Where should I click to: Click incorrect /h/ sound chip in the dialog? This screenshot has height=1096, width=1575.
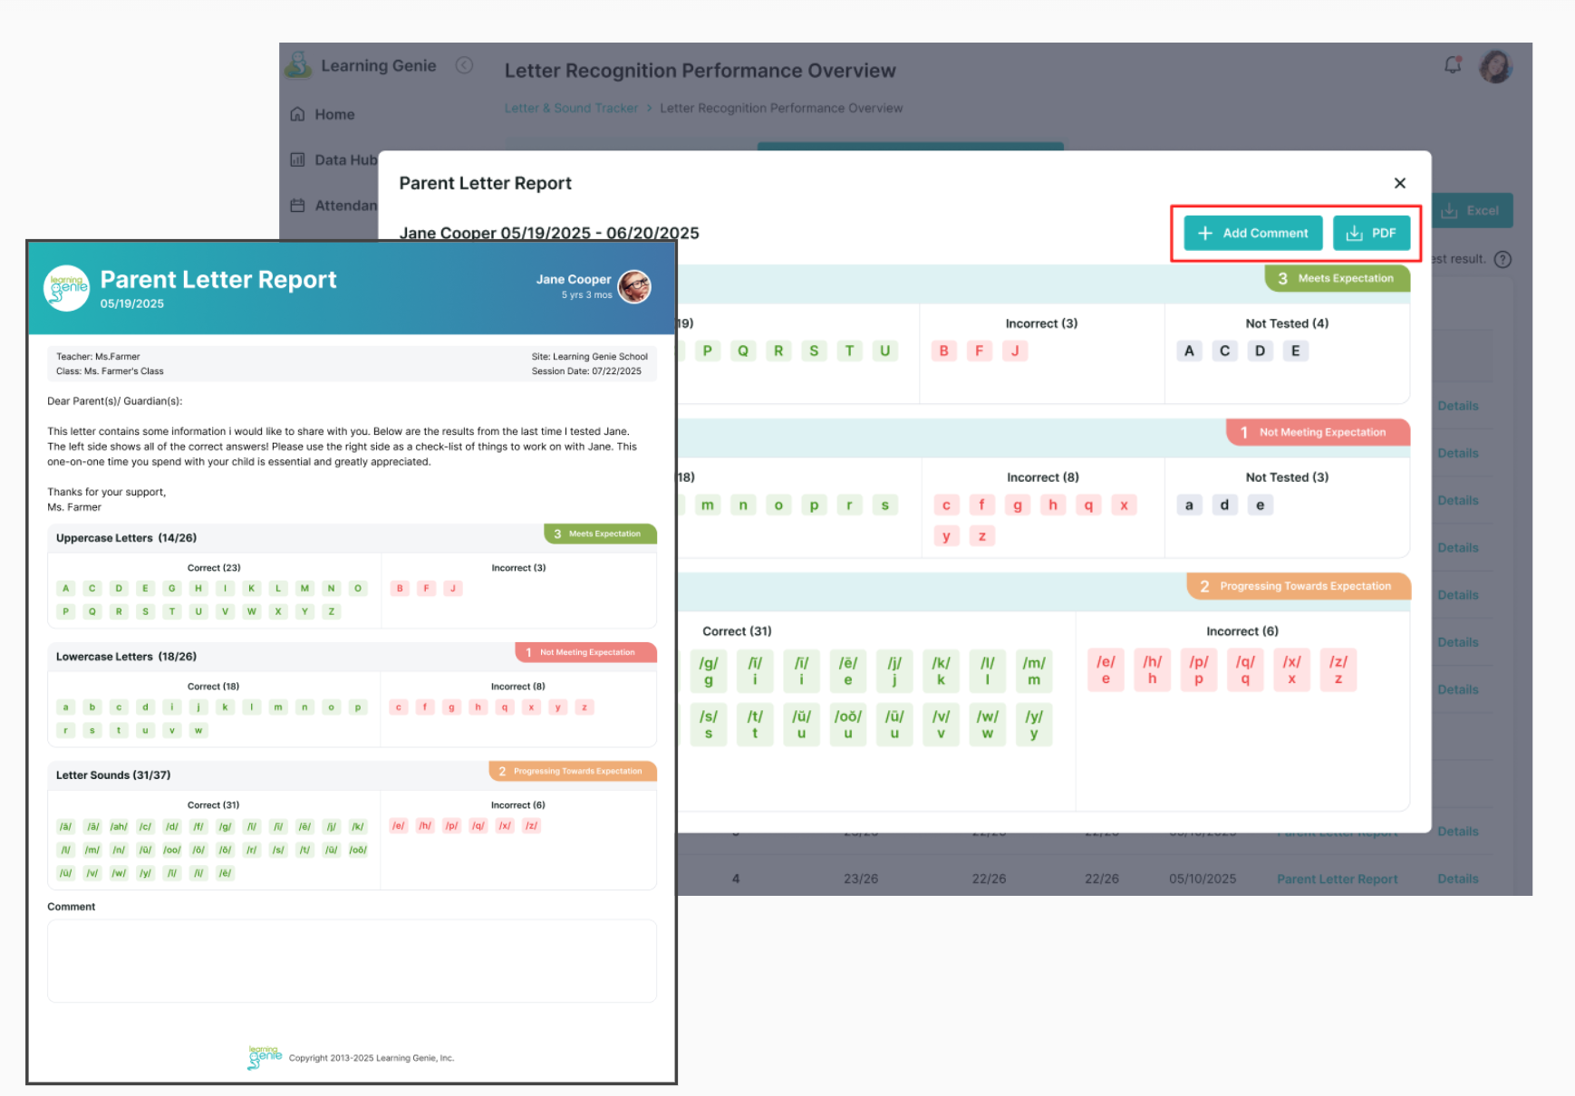1152,669
